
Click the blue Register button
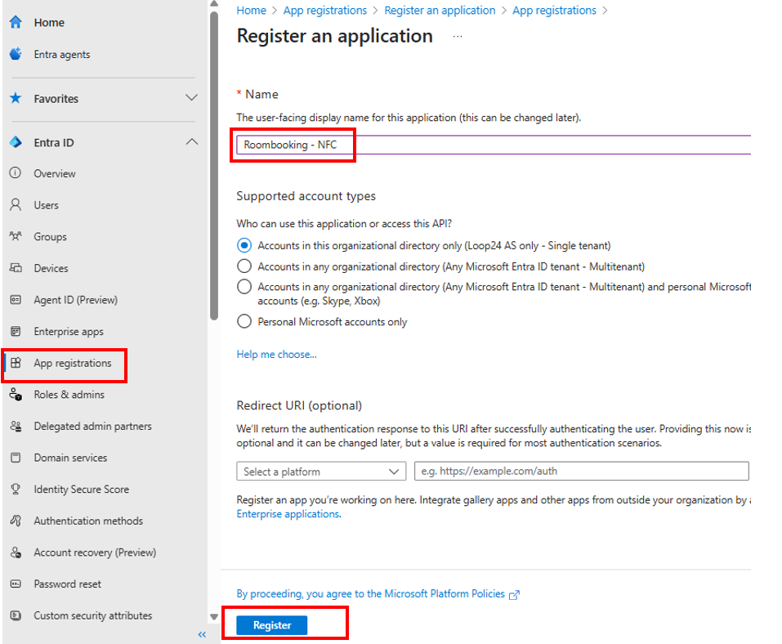tap(272, 625)
